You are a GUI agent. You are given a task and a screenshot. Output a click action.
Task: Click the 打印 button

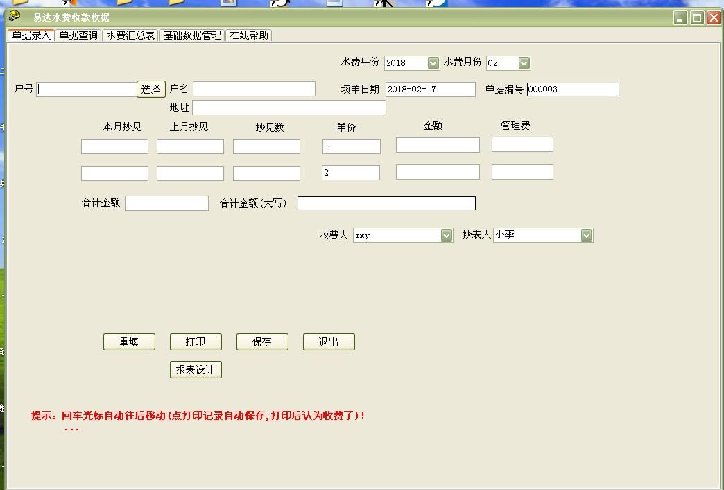196,342
